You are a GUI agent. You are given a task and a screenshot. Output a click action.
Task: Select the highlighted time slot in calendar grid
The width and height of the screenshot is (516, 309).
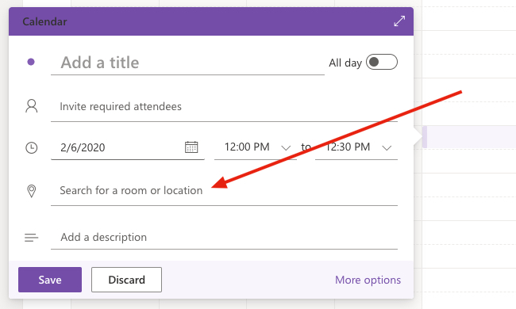[x=469, y=137]
